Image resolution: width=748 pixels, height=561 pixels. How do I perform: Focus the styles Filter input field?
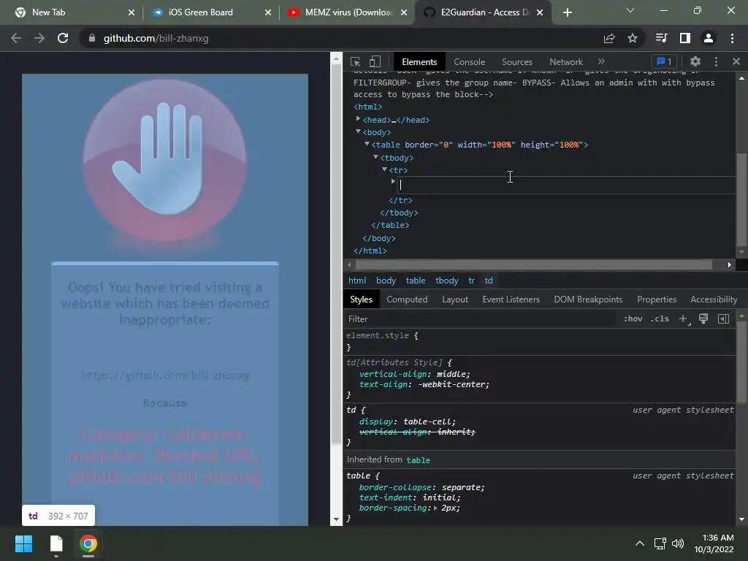pos(479,319)
